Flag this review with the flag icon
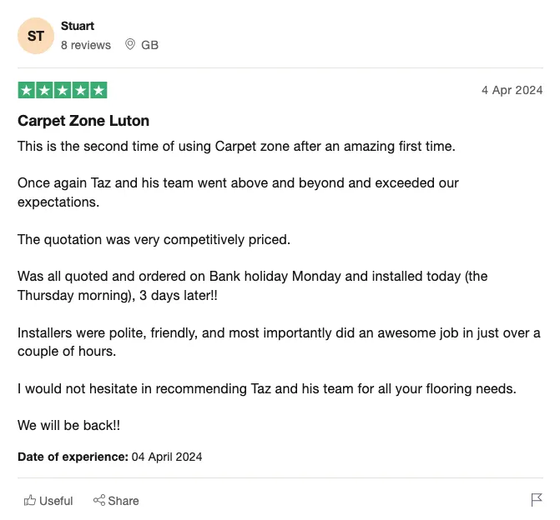The image size is (560, 520). click(x=537, y=500)
